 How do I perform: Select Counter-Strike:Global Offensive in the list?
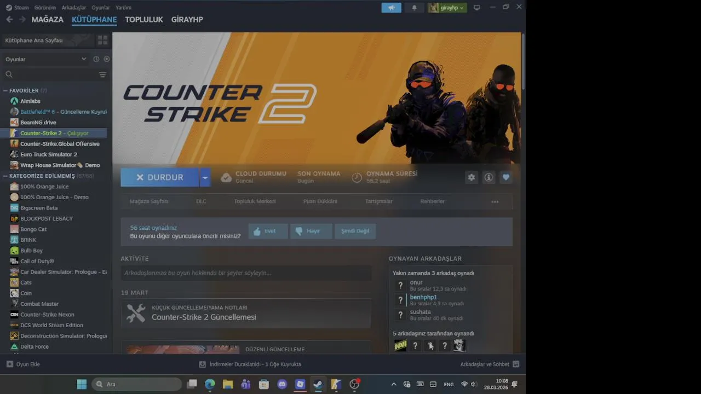click(55, 144)
